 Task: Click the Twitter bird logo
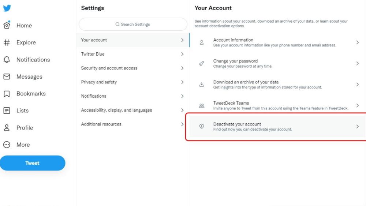pyautogui.click(x=7, y=8)
